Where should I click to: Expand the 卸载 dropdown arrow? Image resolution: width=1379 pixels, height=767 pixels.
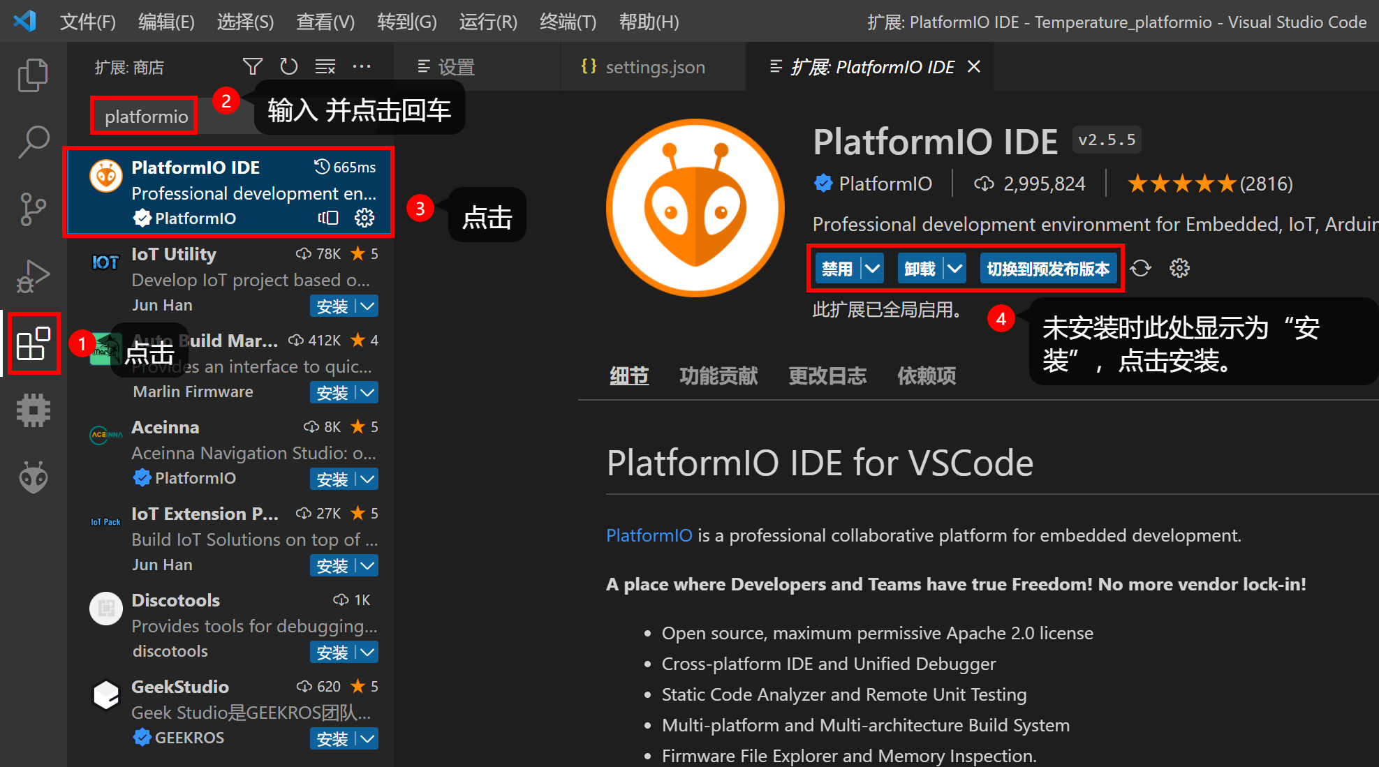(x=954, y=269)
